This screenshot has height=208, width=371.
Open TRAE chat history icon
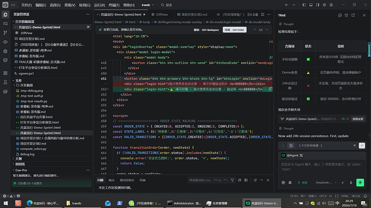click(346, 15)
